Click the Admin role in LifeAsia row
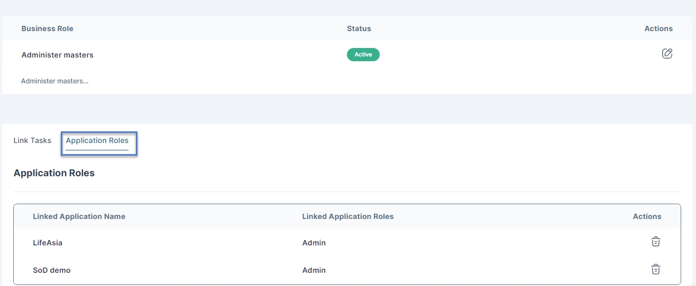The width and height of the screenshot is (696, 286). pos(314,243)
